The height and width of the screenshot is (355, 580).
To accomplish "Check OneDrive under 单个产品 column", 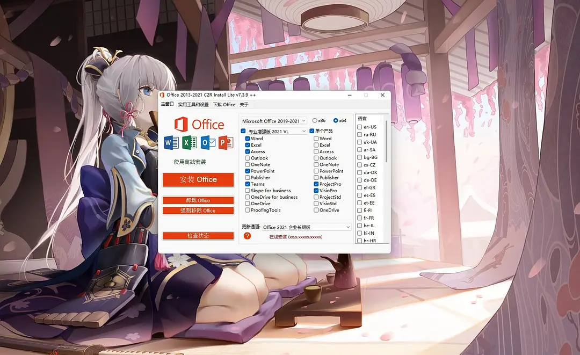I will (x=316, y=210).
